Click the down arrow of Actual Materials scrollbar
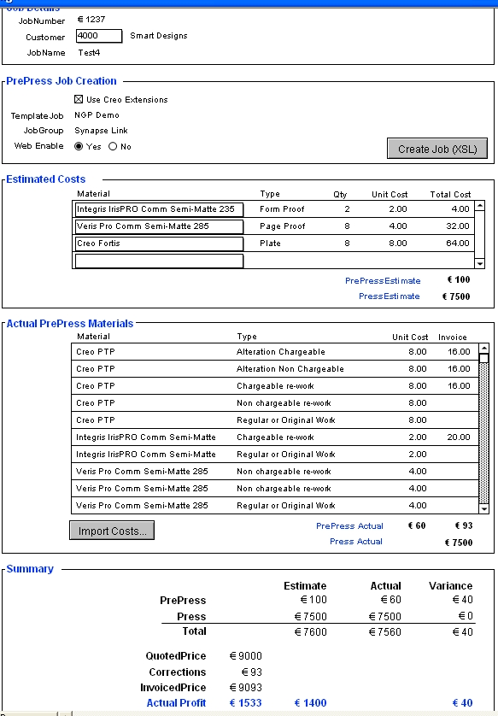This screenshot has width=498, height=716. (x=484, y=508)
